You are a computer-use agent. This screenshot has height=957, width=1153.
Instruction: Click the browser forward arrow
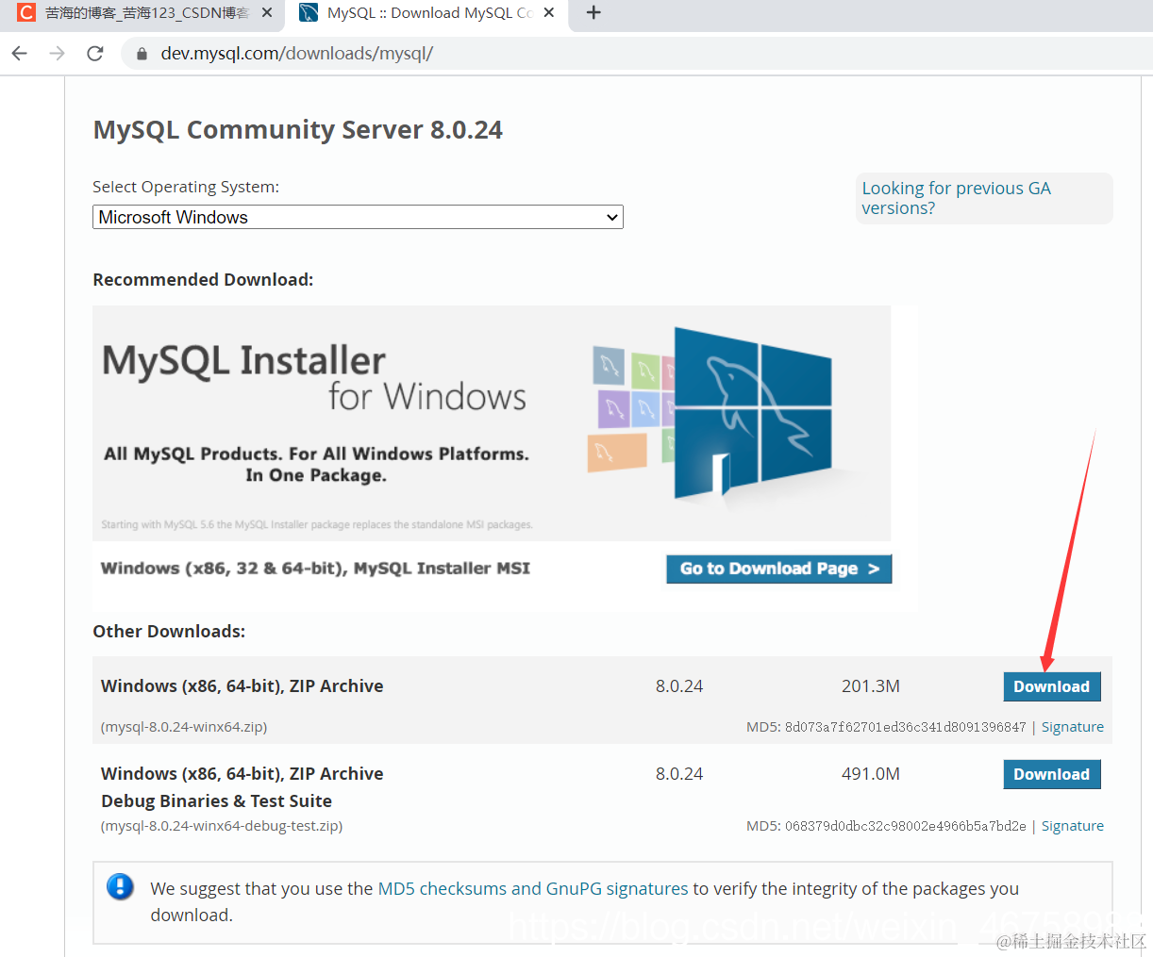(58, 54)
